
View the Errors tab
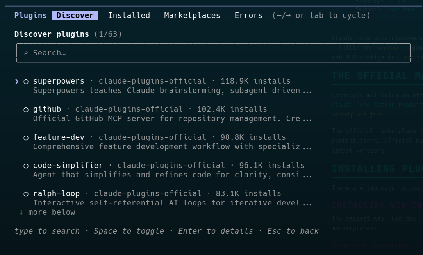(x=248, y=15)
